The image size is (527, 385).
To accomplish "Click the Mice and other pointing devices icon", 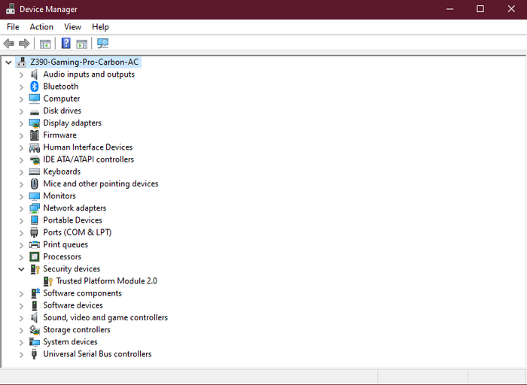I will point(35,183).
